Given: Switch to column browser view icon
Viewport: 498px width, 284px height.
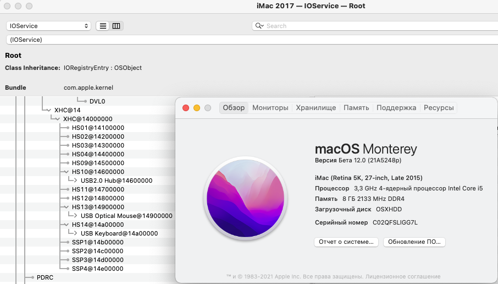Looking at the screenshot, I should tap(116, 26).
